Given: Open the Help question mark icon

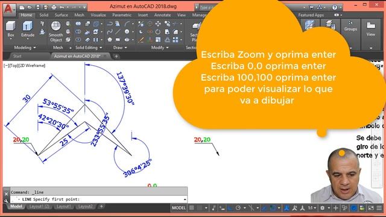Looking at the screenshot, I should click(x=335, y=7).
